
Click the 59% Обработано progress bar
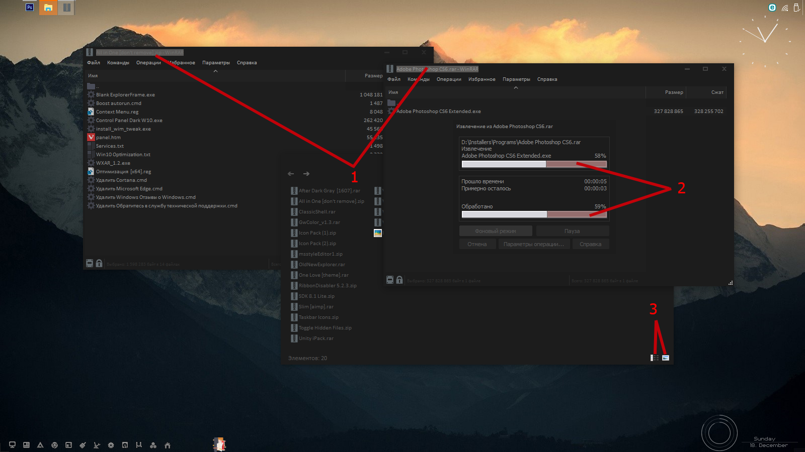pyautogui.click(x=534, y=214)
